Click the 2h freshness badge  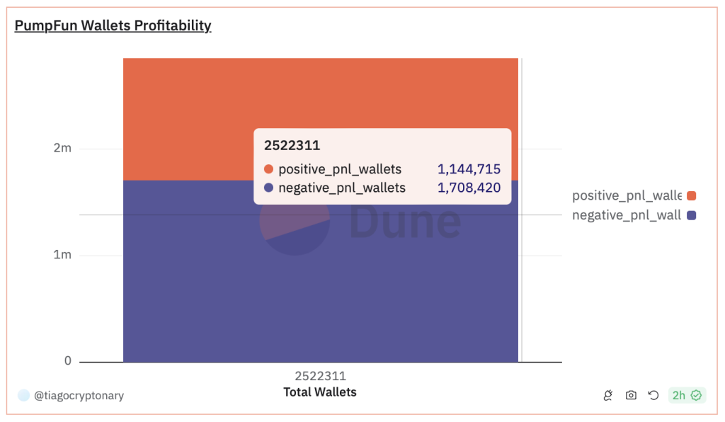point(685,395)
